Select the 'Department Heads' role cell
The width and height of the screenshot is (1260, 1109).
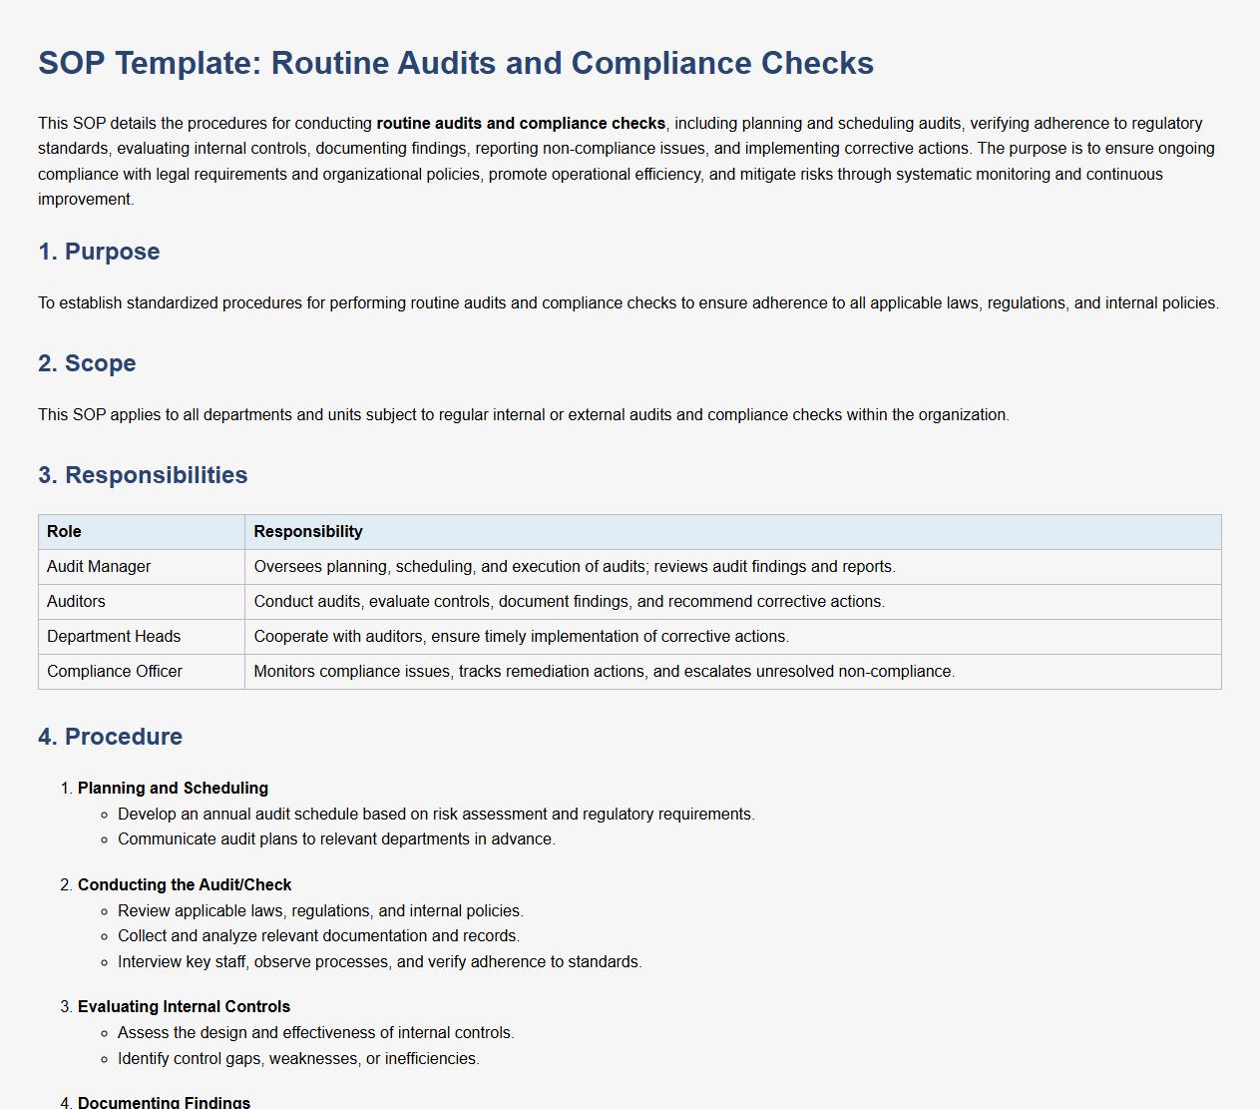click(114, 637)
